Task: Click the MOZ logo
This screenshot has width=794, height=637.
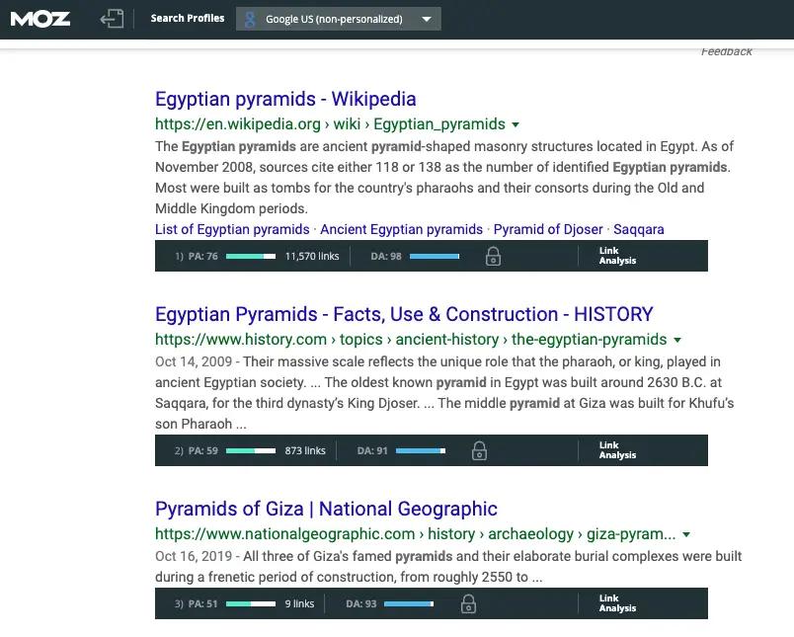Action: click(40, 19)
